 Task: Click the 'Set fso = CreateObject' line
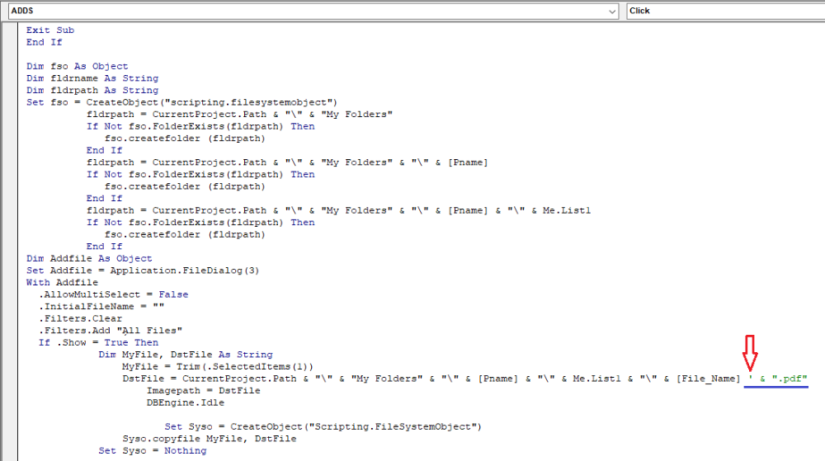pyautogui.click(x=181, y=102)
